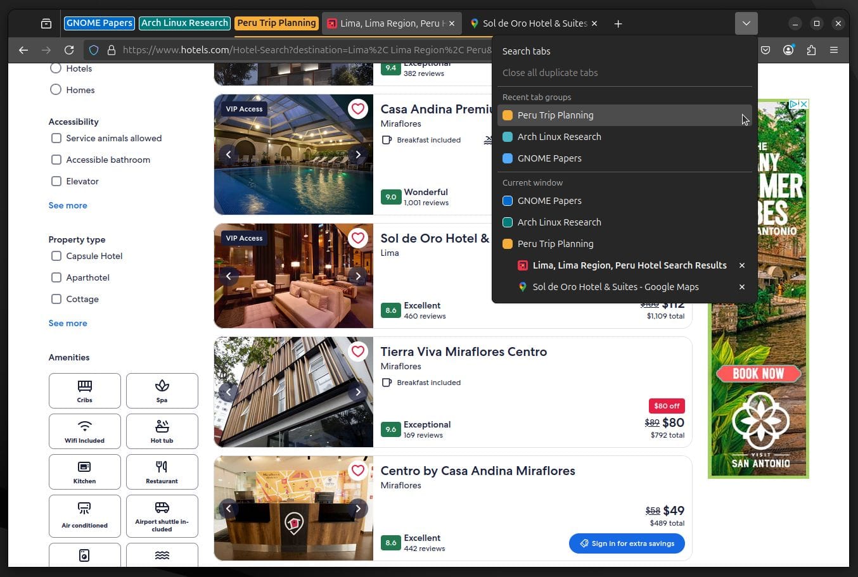The image size is (858, 577).
Task: Click the address bar URL field
Action: [304, 50]
